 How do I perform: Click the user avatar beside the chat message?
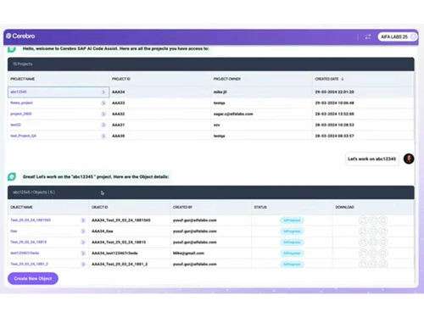(409, 159)
